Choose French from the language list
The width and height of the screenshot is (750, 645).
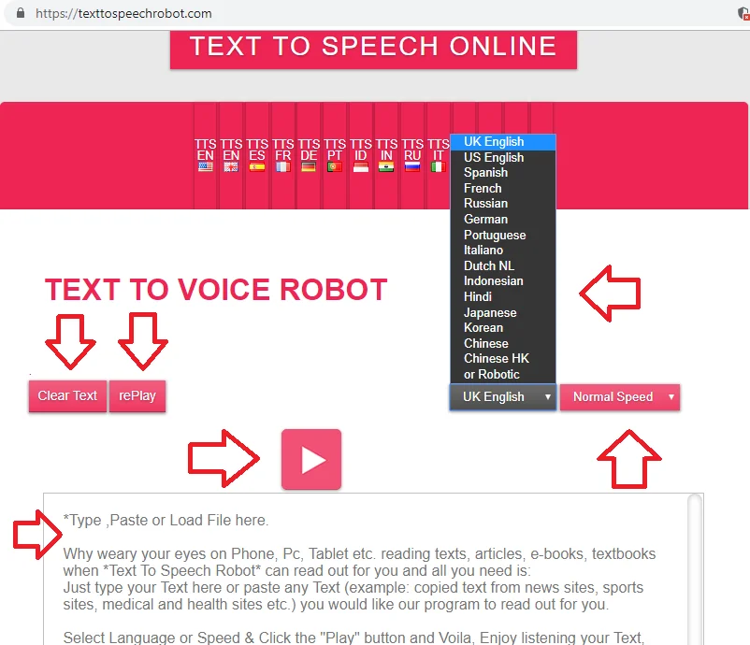[x=503, y=189]
